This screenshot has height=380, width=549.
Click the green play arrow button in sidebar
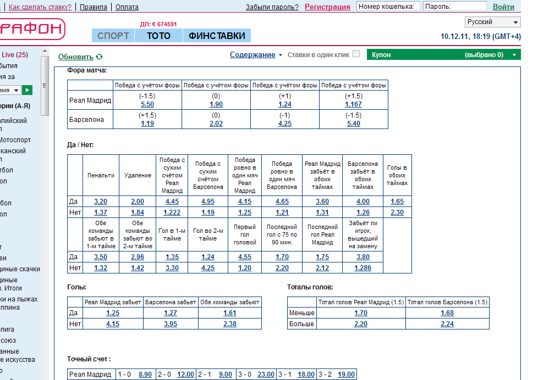[28, 90]
